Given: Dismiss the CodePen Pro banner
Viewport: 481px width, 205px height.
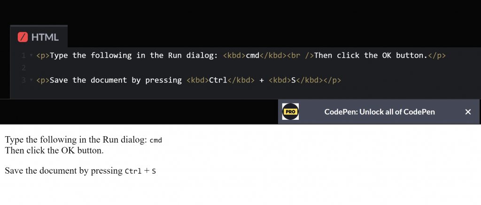Looking at the screenshot, I should pyautogui.click(x=467, y=112).
